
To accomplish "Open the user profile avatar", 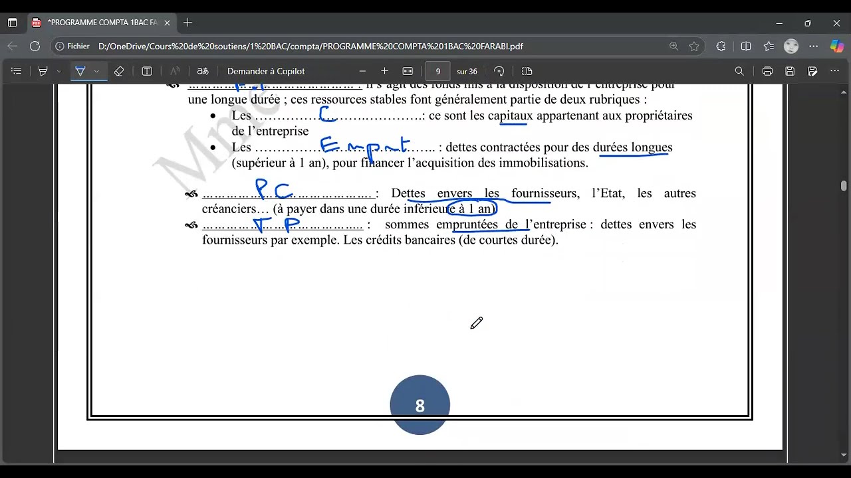I will 791,46.
